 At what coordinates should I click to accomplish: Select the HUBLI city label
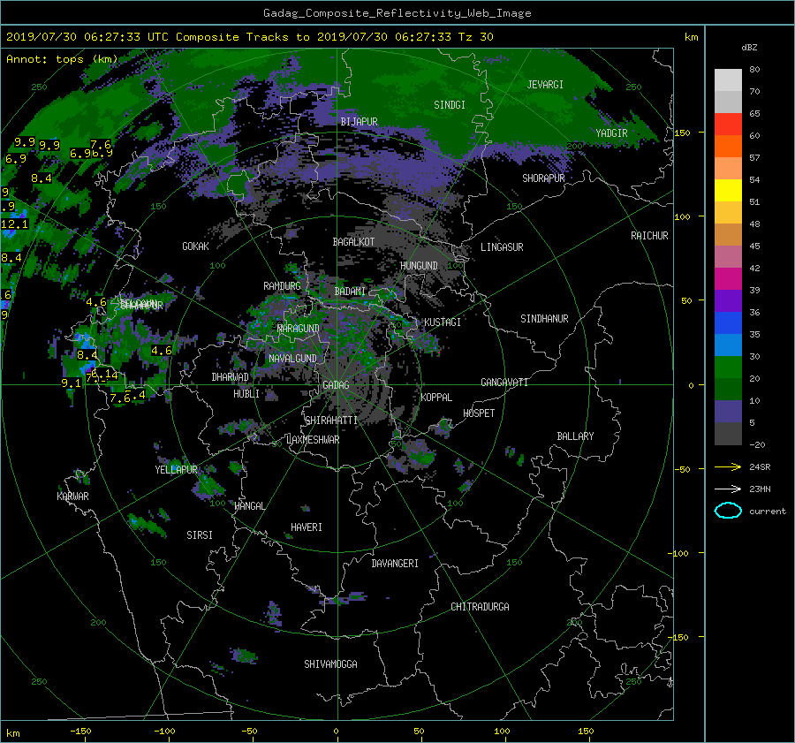tap(246, 394)
